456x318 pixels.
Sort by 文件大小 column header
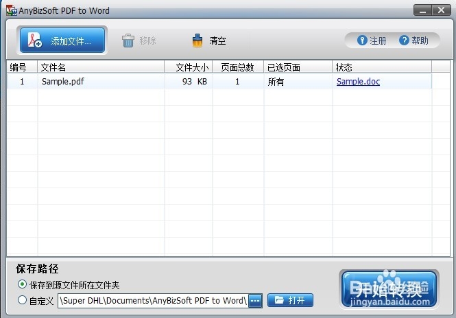pyautogui.click(x=189, y=67)
